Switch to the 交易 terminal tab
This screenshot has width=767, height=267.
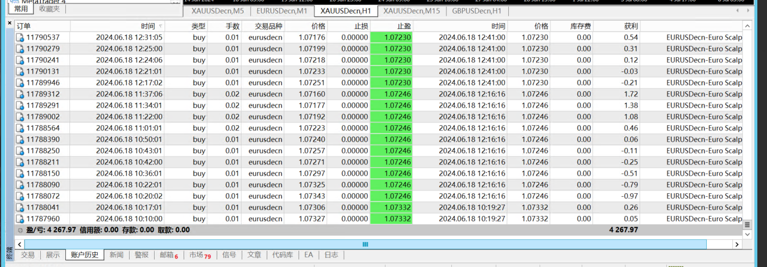coord(27,255)
